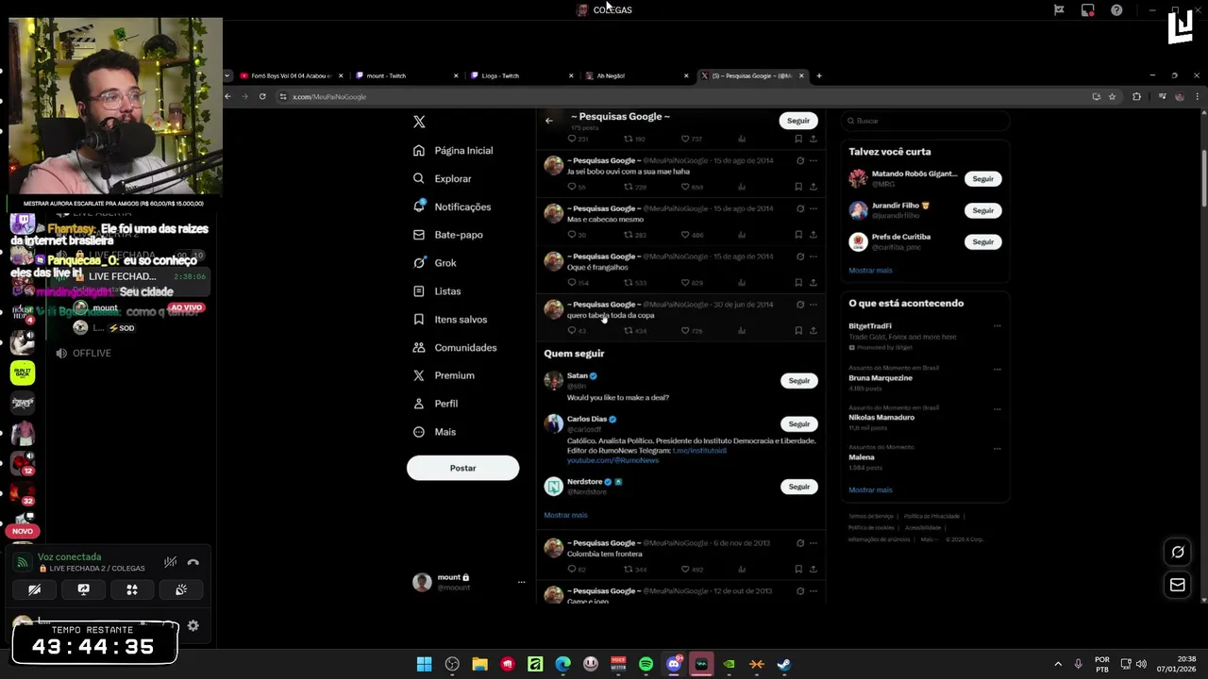Go back with the profile header arrow
1208x679 pixels.
coord(549,121)
